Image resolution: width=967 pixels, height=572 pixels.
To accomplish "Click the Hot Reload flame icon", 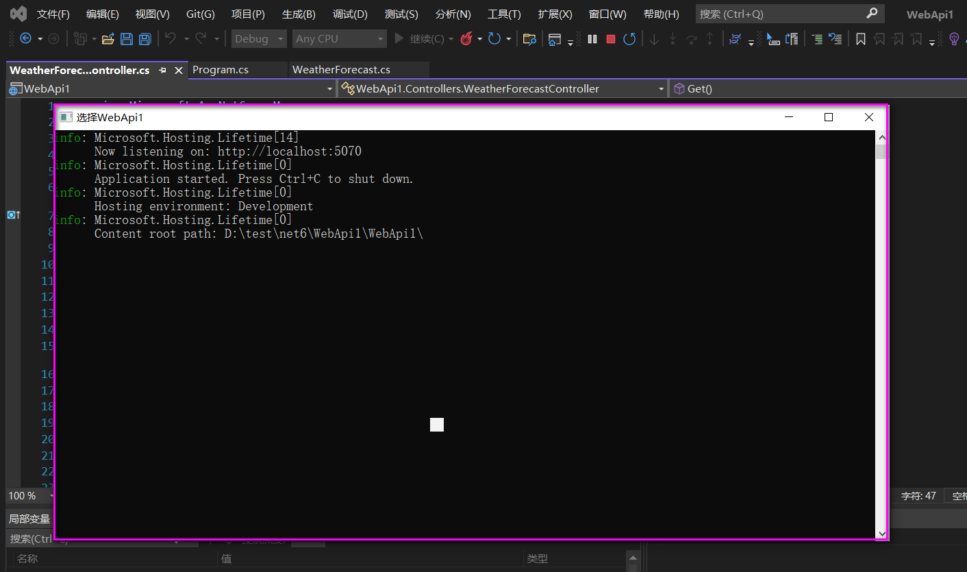I will (x=469, y=39).
